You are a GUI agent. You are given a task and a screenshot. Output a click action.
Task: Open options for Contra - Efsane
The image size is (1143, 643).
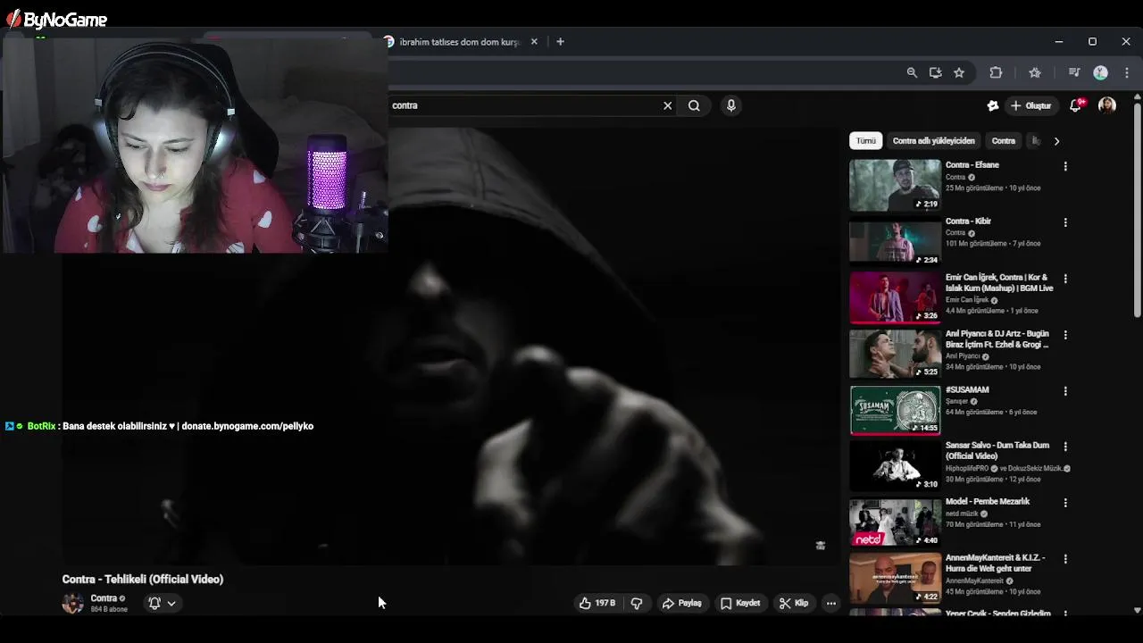[x=1065, y=166]
